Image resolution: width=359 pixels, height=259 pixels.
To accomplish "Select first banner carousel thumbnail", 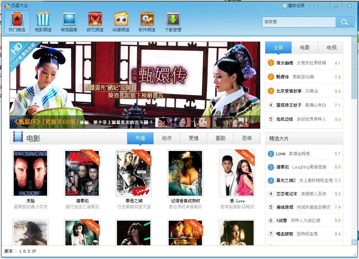I will [163, 122].
